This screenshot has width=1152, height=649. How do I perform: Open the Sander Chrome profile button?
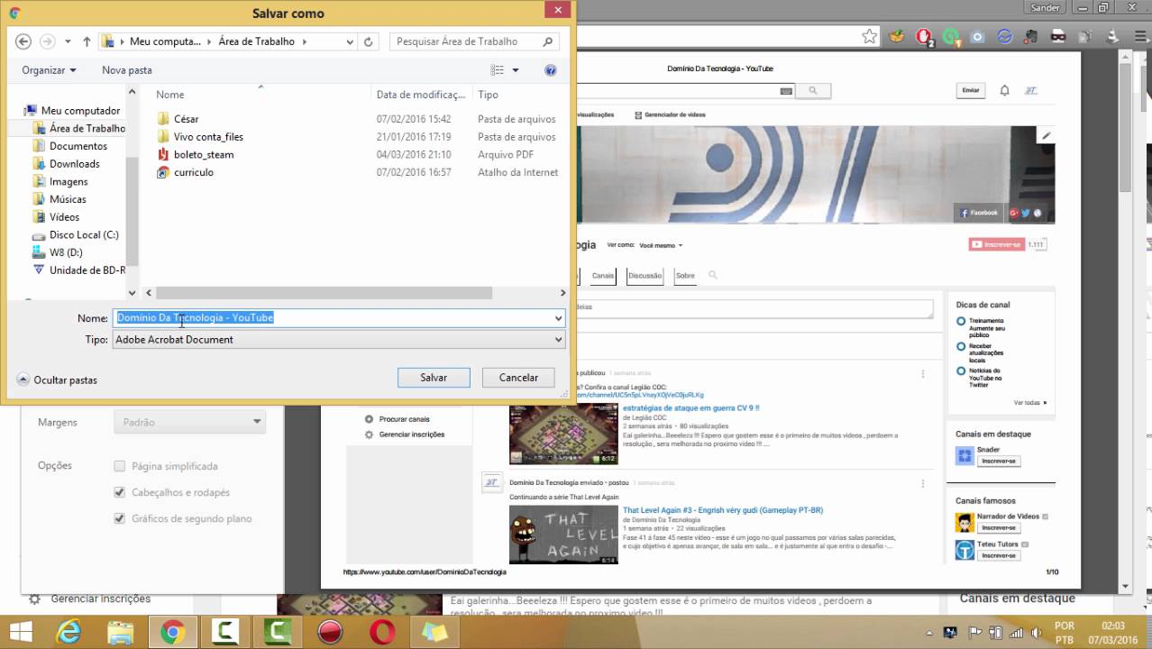point(1046,7)
